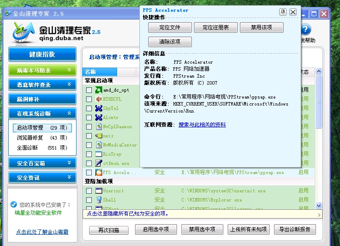Screen dimensions: 340x246
Task: Click the Userinit item icon
Action: (99, 191)
